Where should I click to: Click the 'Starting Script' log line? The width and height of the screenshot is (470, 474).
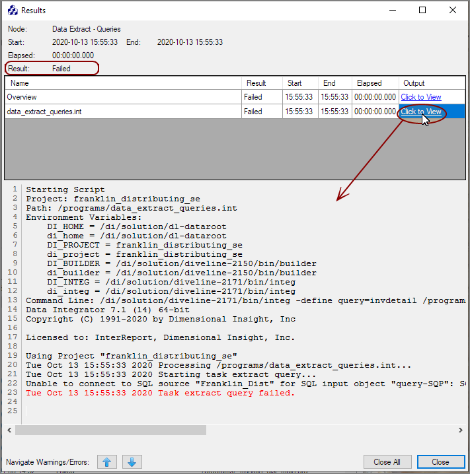[x=65, y=189]
